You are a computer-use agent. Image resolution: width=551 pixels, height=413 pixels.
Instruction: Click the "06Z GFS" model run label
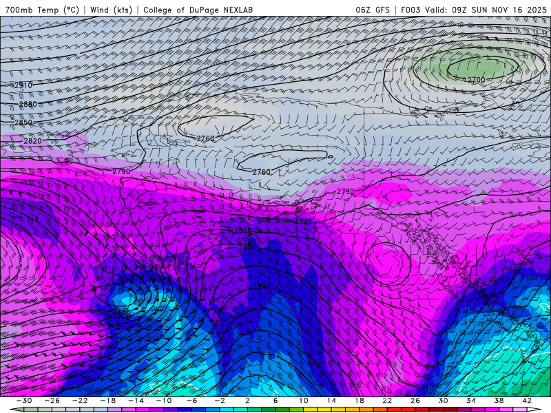373,10
